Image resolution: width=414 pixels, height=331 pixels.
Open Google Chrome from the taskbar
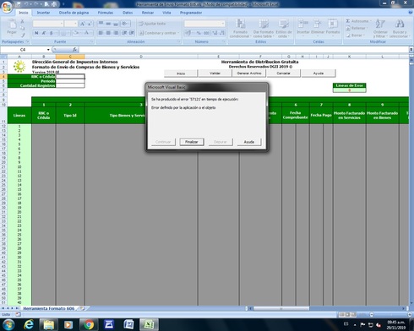[x=89, y=324]
